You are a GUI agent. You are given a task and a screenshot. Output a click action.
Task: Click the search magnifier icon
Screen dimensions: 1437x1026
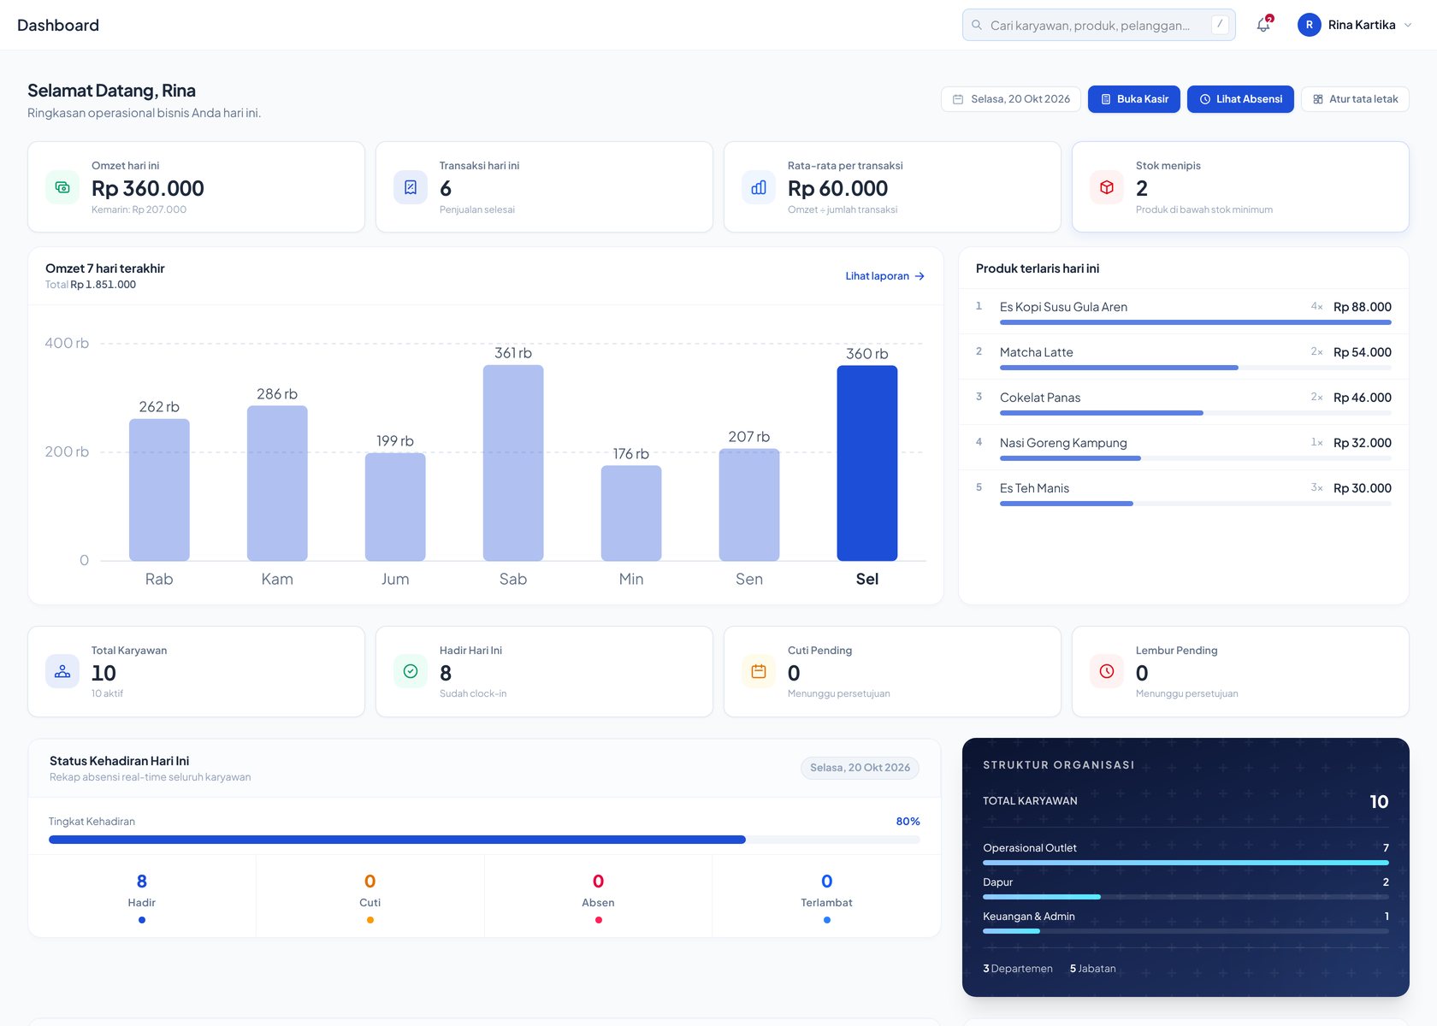coord(977,25)
